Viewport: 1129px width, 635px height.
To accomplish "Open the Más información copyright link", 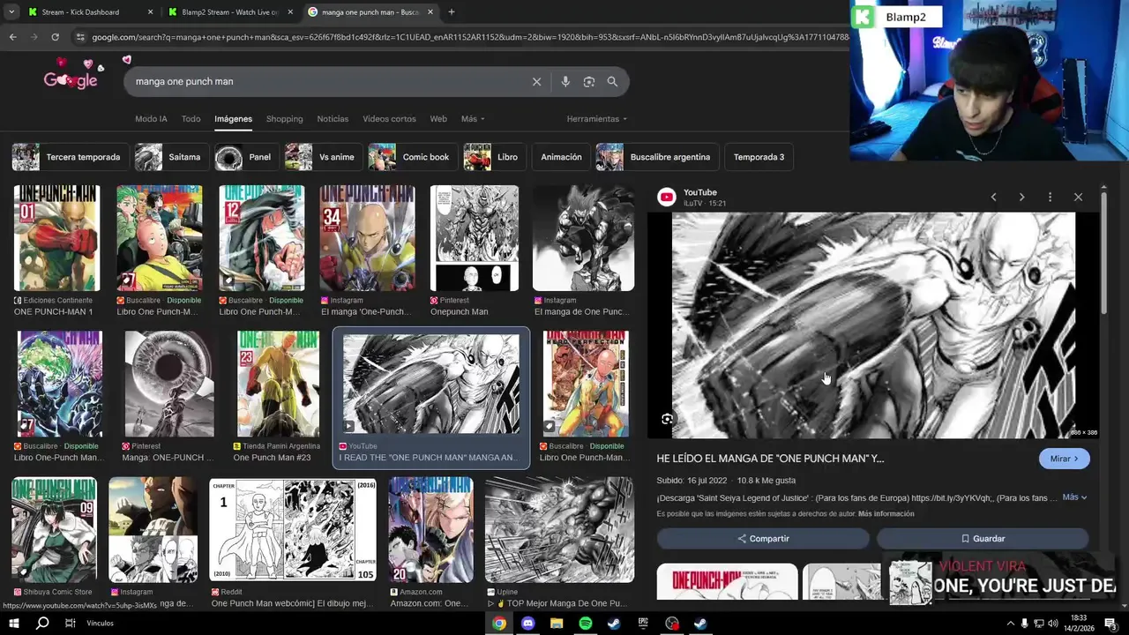I will point(886,513).
